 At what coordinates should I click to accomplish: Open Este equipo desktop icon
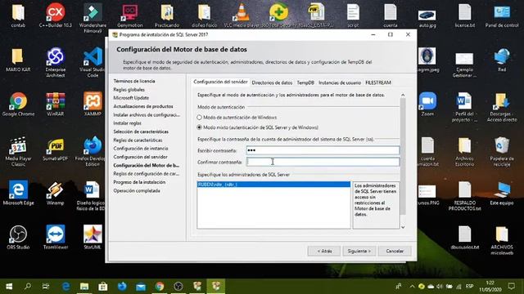[502, 193]
